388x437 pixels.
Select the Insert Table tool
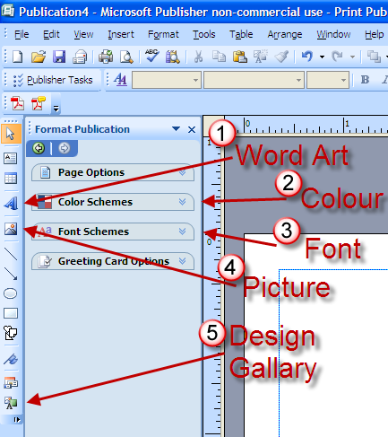[x=11, y=179]
